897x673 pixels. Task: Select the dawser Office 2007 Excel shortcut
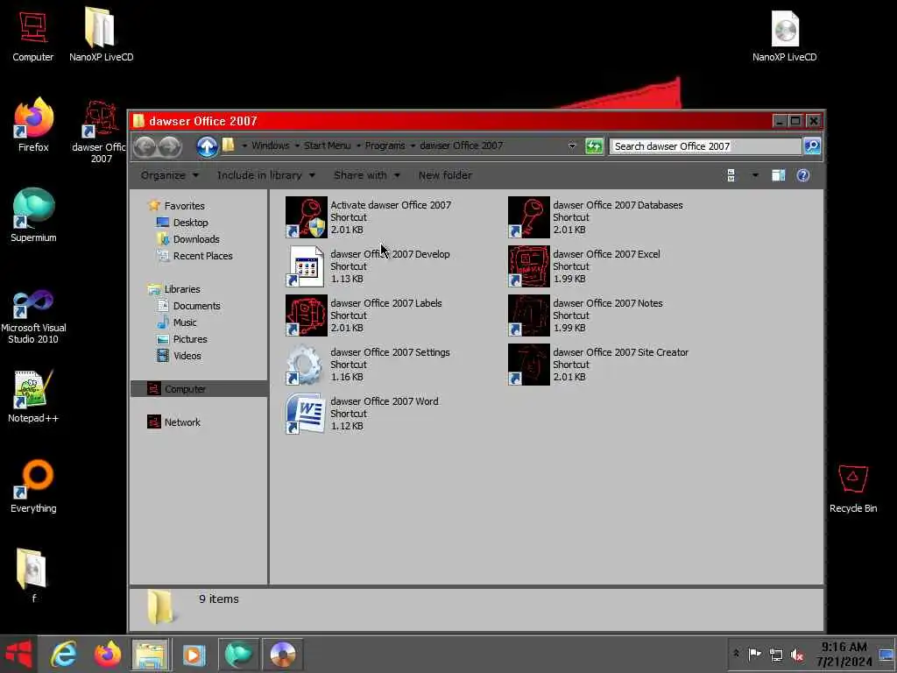(584, 266)
